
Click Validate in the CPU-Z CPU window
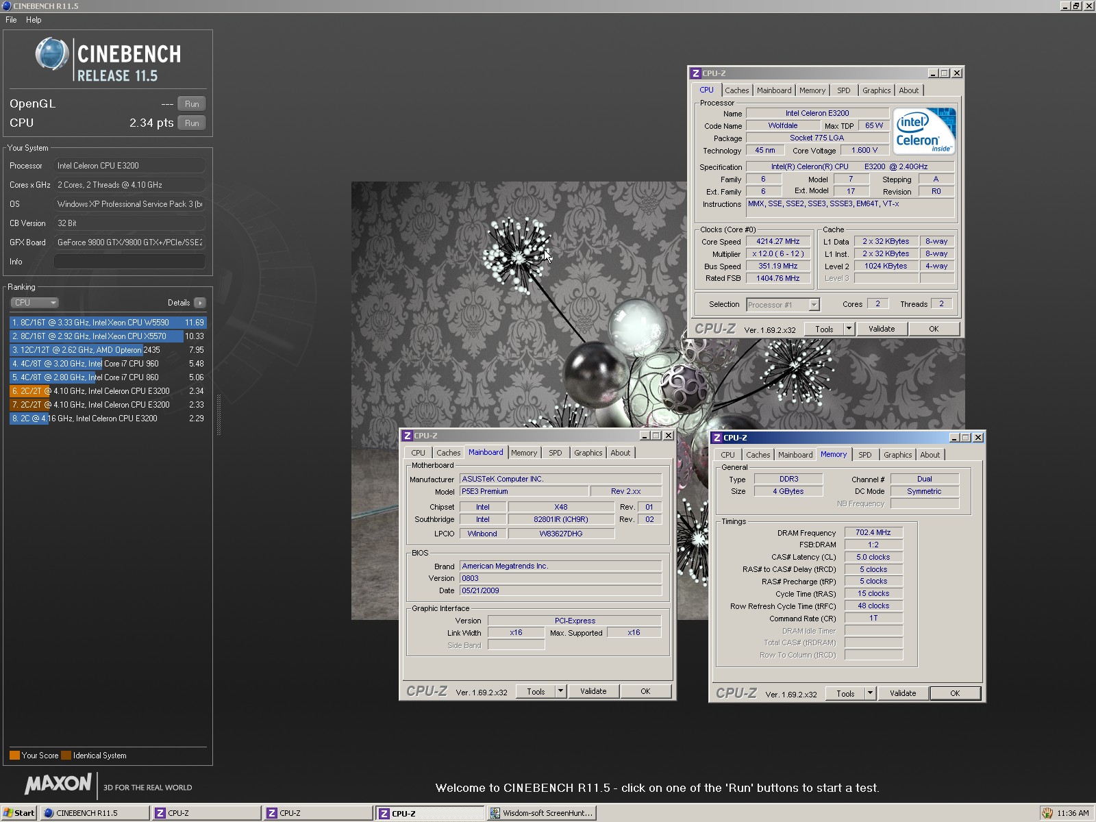coord(882,329)
